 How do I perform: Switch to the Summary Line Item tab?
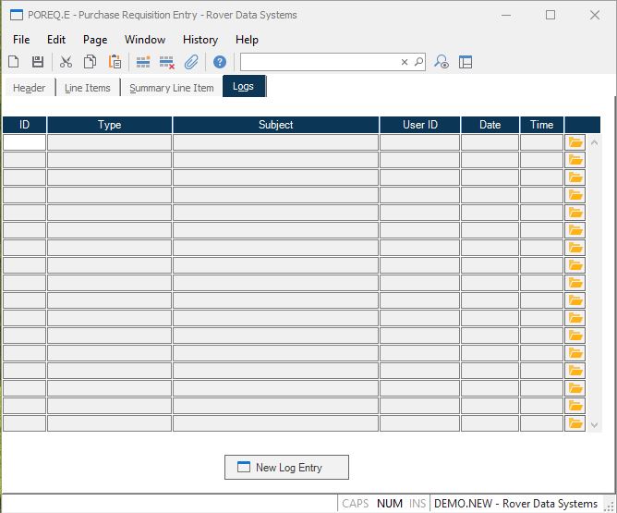point(172,88)
